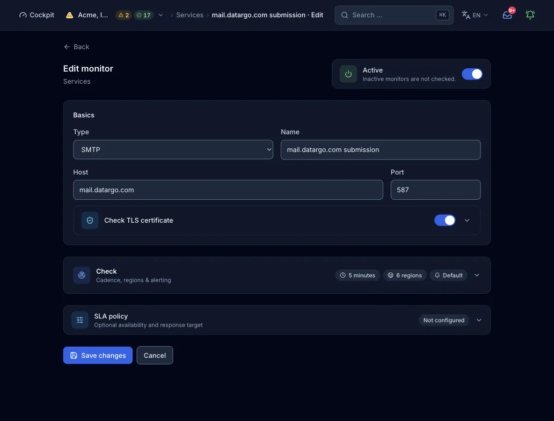Toggle the Active monitor switch
Screen dimensions: 554x421
click(472, 74)
